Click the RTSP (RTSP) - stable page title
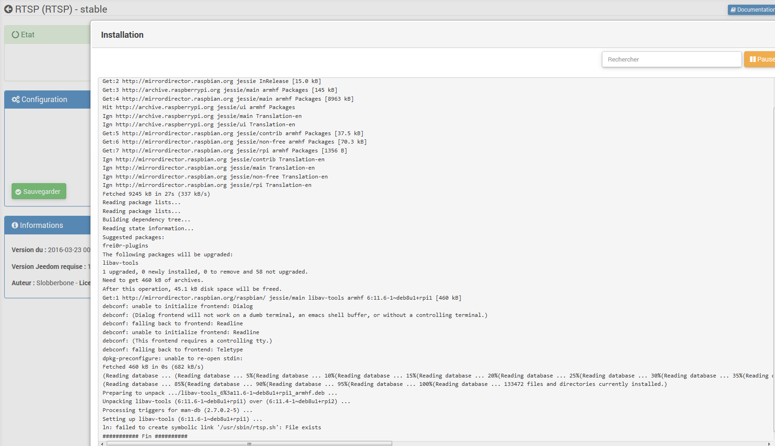 [61, 9]
